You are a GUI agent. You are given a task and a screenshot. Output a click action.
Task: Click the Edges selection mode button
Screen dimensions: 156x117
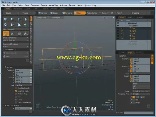point(54,13)
